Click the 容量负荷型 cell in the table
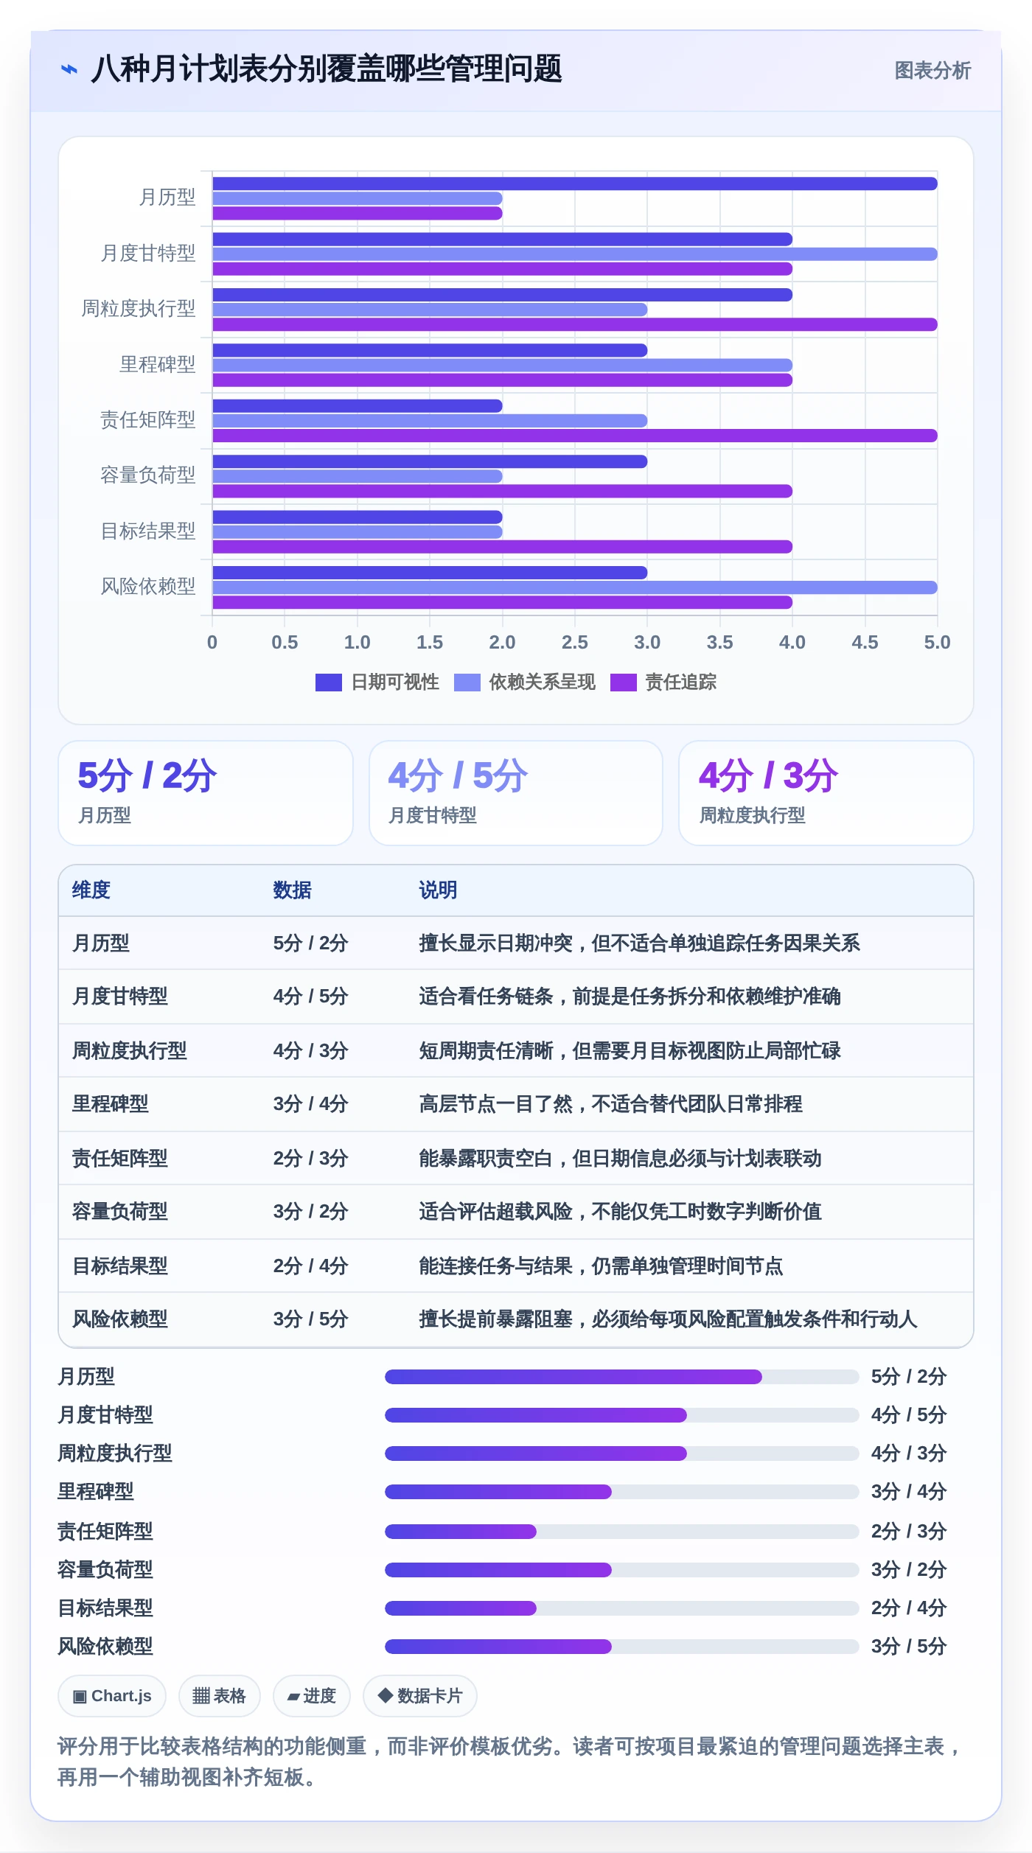The image size is (1032, 1853). pyautogui.click(x=120, y=1211)
